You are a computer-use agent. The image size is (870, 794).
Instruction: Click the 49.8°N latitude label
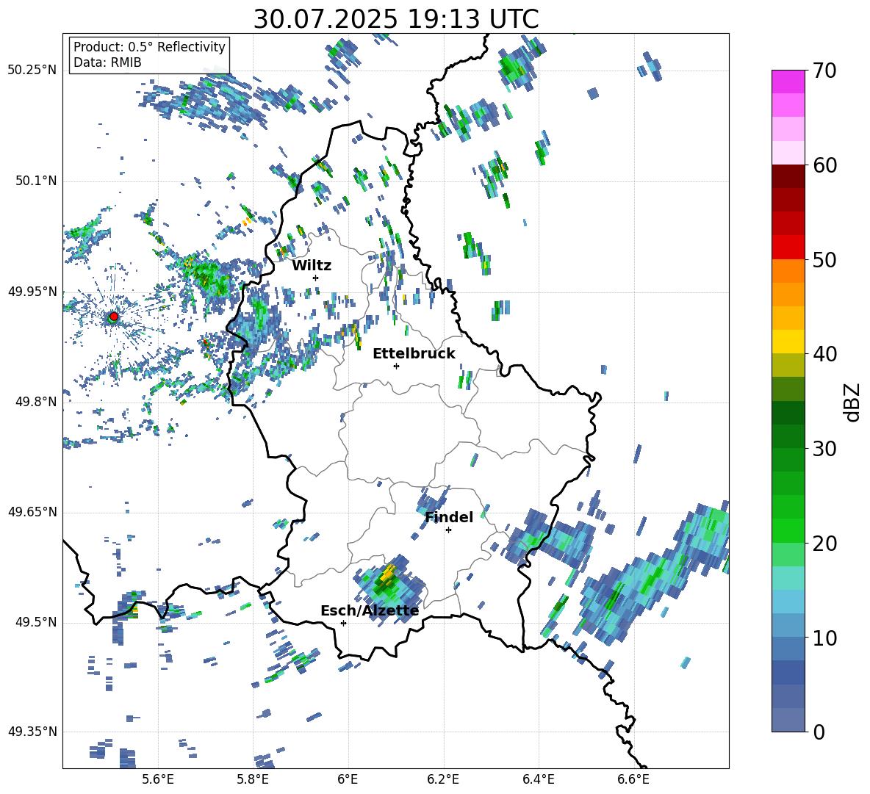36,402
